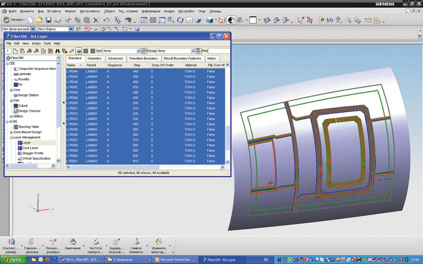Click the Group apply icon next to Group dropdown
This screenshot has height=264, width=423.
pyautogui.click(x=199, y=51)
